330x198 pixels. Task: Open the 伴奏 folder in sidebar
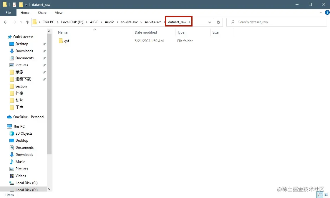(x=19, y=93)
